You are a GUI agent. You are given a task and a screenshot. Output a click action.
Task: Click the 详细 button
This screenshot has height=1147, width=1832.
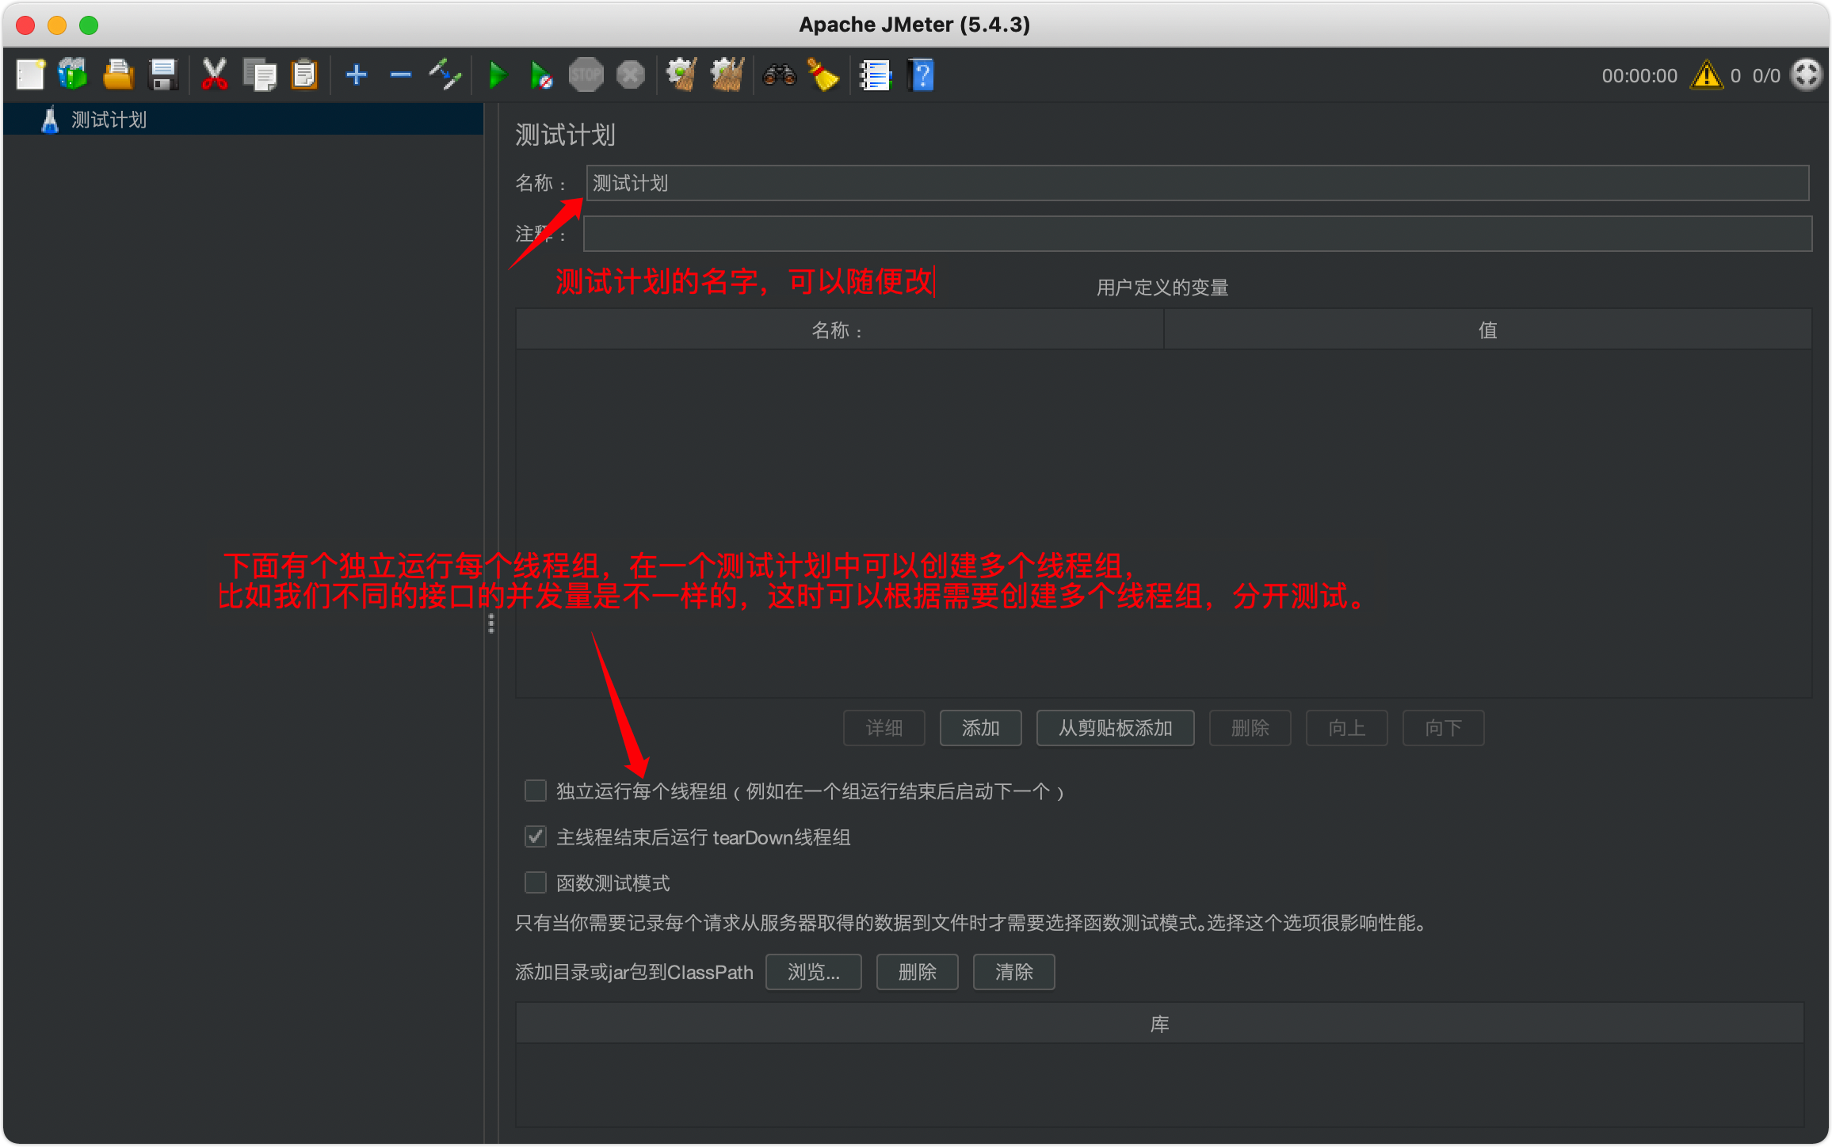point(884,727)
